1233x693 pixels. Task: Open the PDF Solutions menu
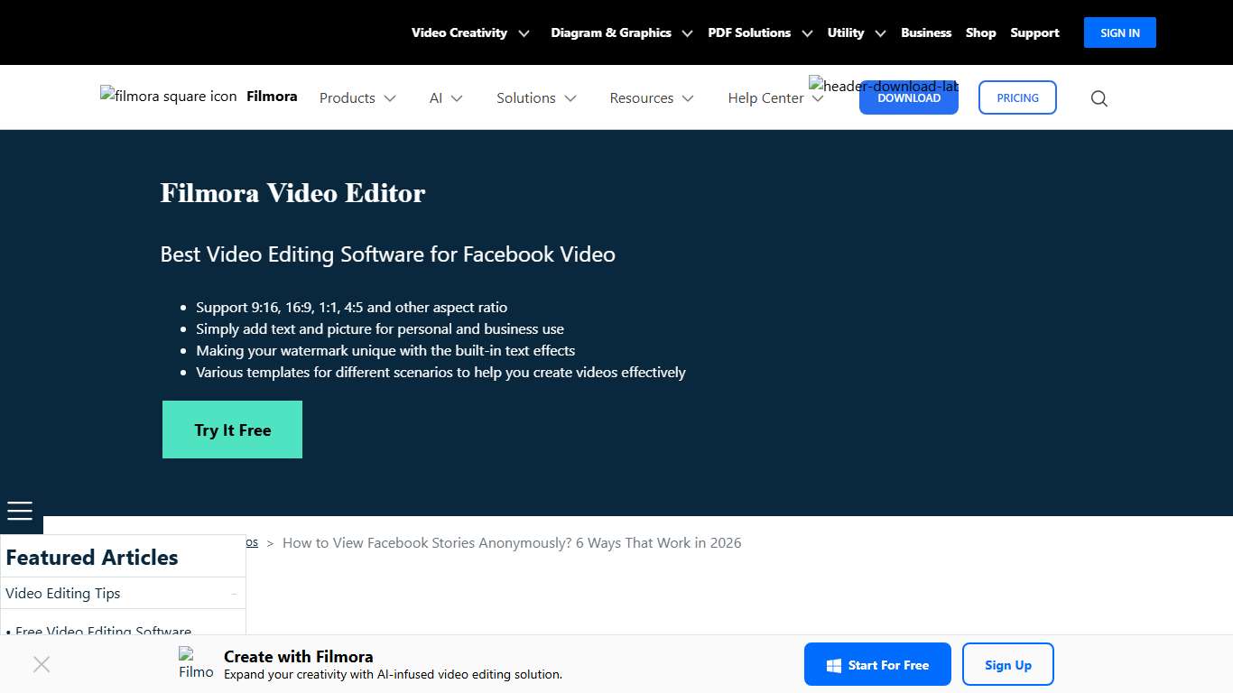[749, 32]
